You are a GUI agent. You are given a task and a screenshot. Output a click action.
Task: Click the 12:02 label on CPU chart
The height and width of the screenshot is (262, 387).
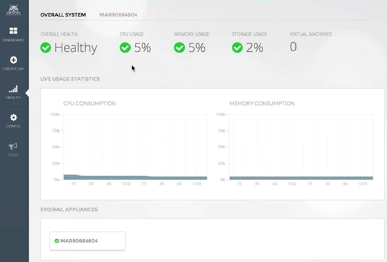tap(126, 184)
